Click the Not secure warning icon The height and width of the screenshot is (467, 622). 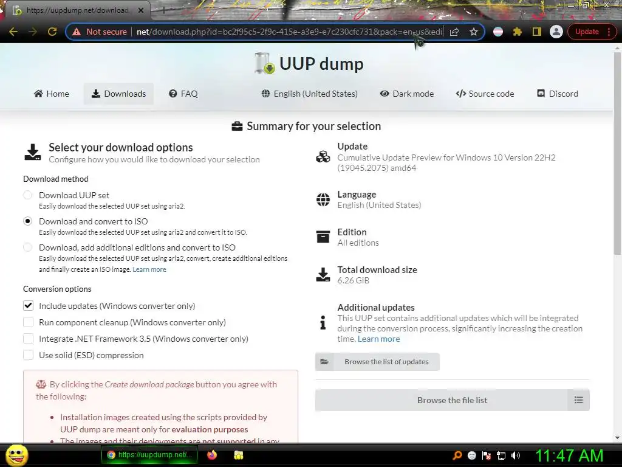77,32
